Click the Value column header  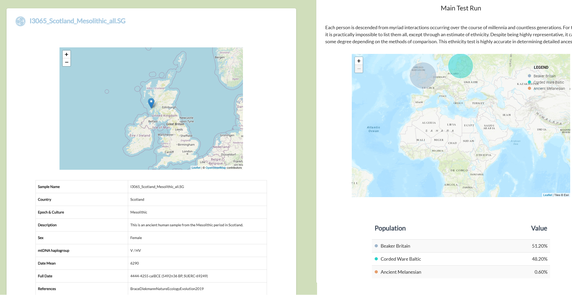pos(539,228)
